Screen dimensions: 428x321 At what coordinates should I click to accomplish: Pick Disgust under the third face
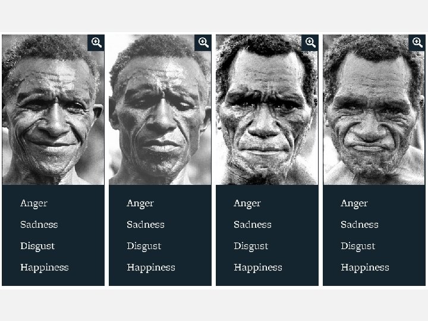click(x=251, y=246)
